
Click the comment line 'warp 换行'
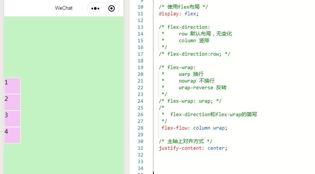191,74
